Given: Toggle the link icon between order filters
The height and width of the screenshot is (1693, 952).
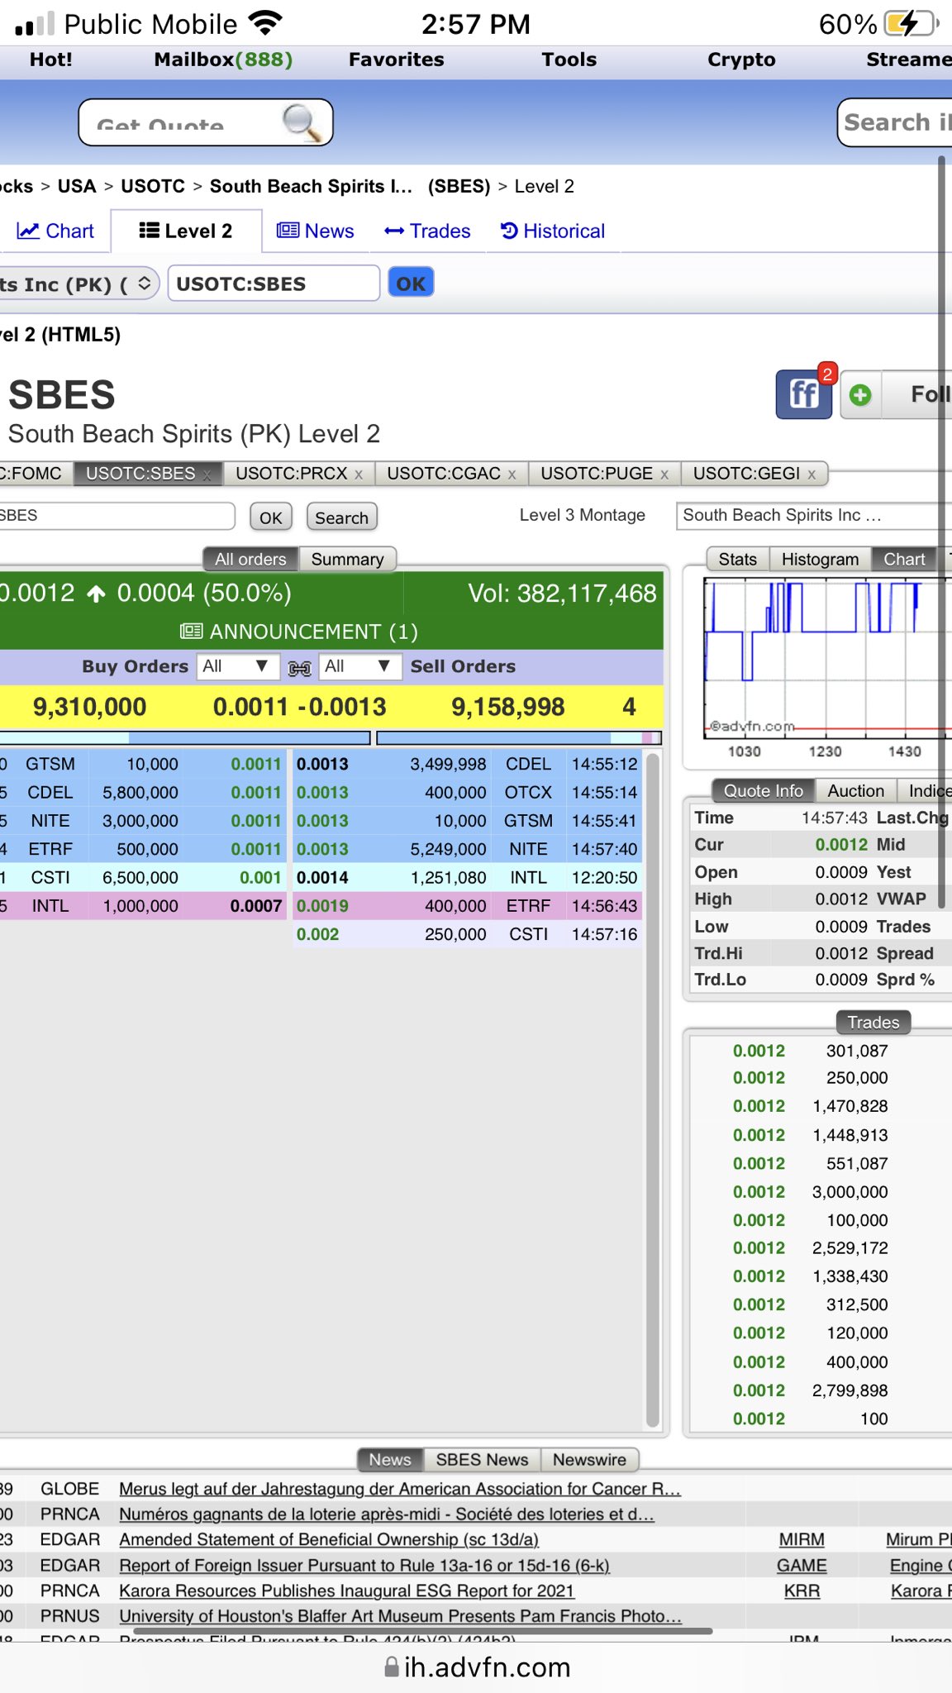Looking at the screenshot, I should click(299, 668).
